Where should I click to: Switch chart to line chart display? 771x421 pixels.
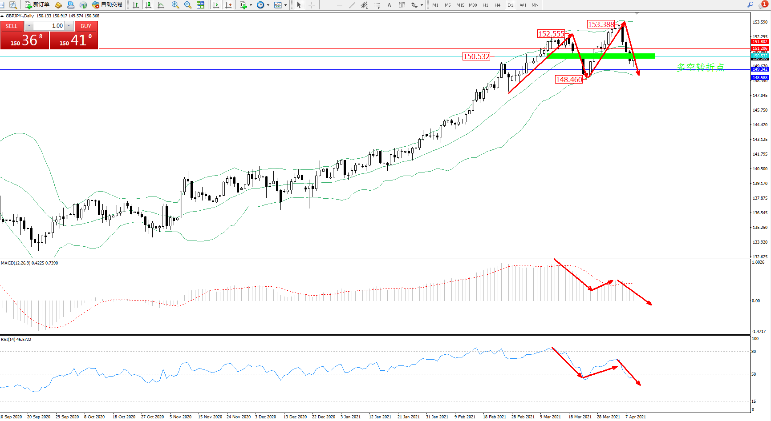pyautogui.click(x=161, y=5)
